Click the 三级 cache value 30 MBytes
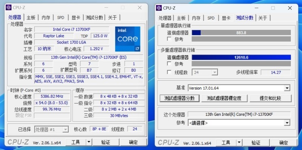The image size is (302, 150). pyautogui.click(x=119, y=116)
